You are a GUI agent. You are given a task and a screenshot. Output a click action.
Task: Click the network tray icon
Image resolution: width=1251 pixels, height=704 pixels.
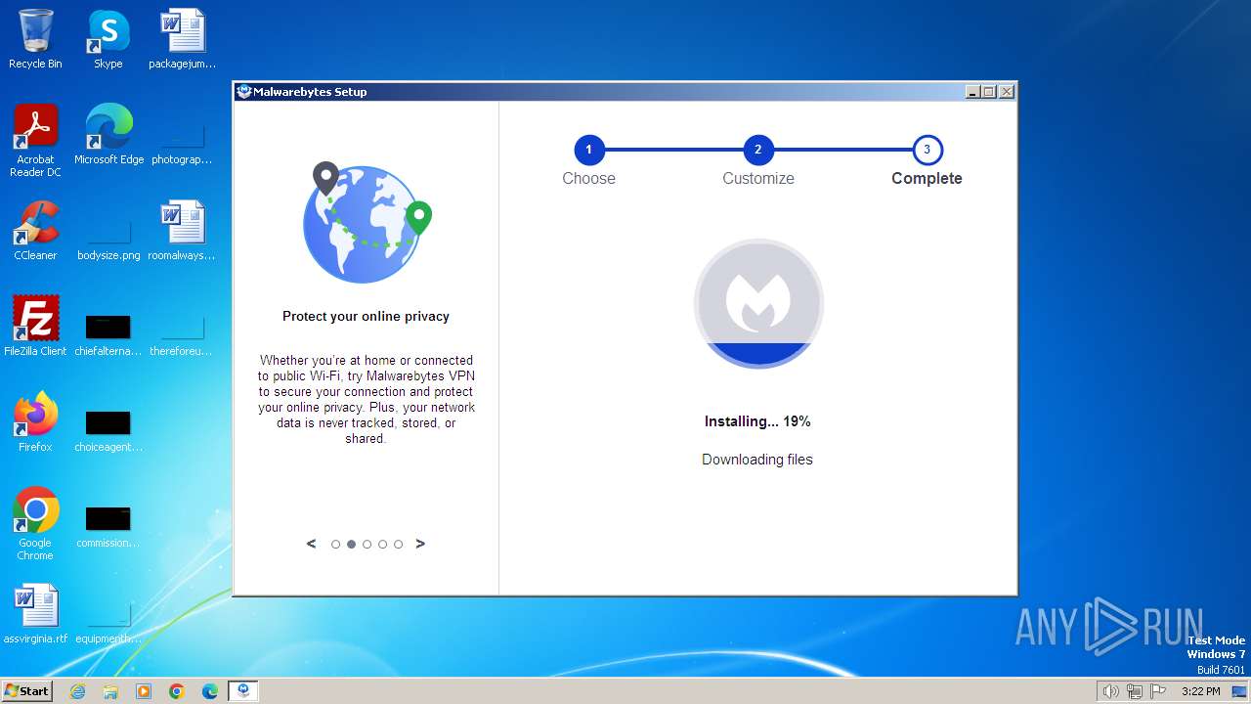point(1135,691)
